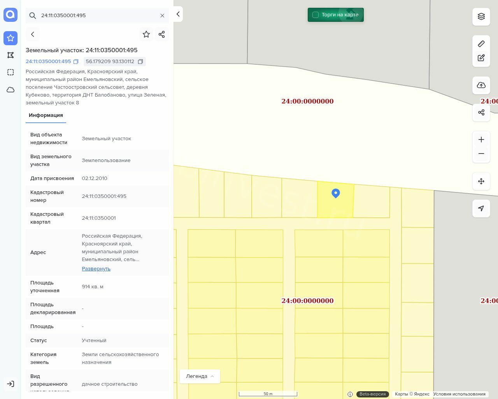Add parcel to favorites with star icon
The height and width of the screenshot is (399, 498).
146,34
